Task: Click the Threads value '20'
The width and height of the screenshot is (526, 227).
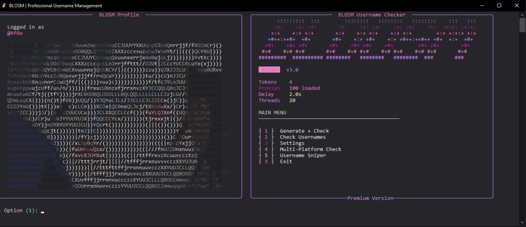Action: 292,100
